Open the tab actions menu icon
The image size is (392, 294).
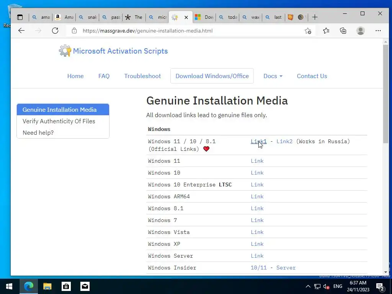[20, 17]
